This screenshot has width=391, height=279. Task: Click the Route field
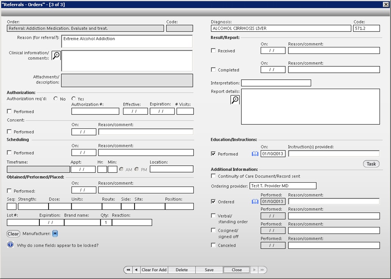click(x=111, y=206)
